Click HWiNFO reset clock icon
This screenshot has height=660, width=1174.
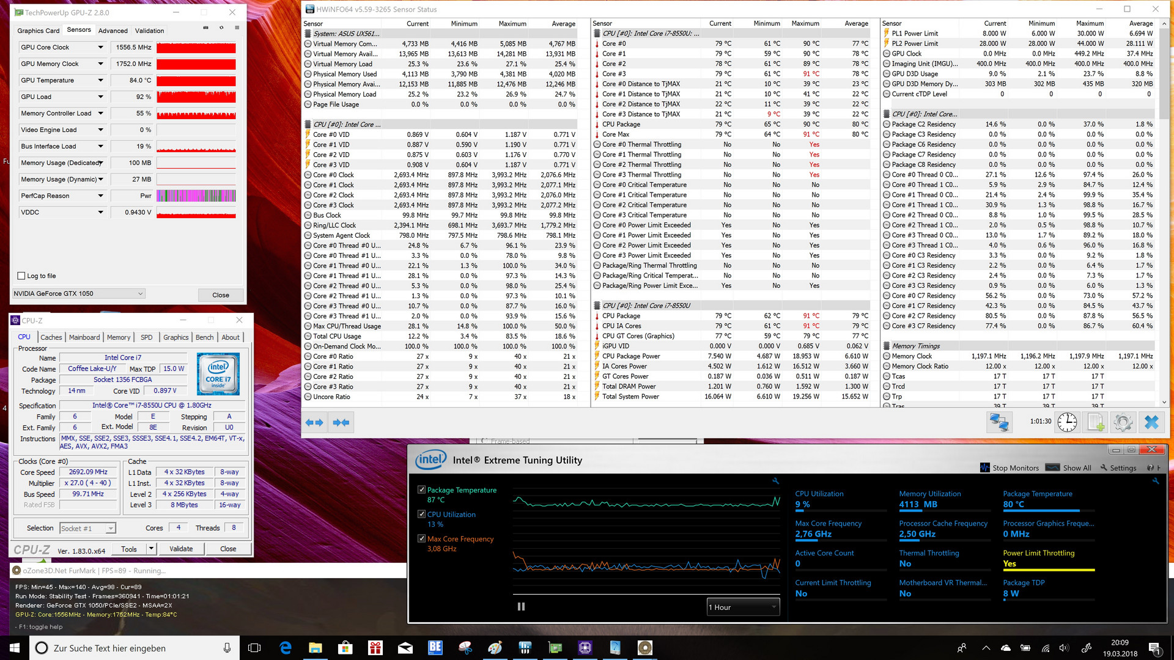[x=1067, y=422]
